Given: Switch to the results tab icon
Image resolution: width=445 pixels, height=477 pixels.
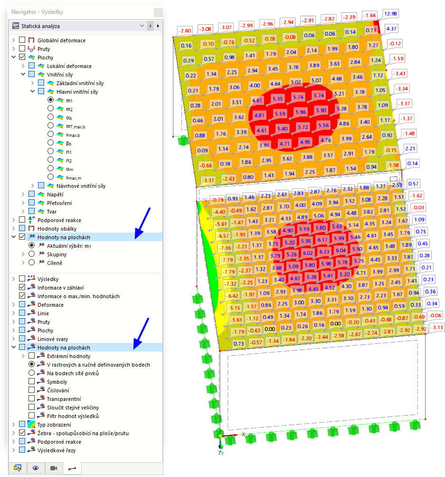Looking at the screenshot, I should coord(72,468).
